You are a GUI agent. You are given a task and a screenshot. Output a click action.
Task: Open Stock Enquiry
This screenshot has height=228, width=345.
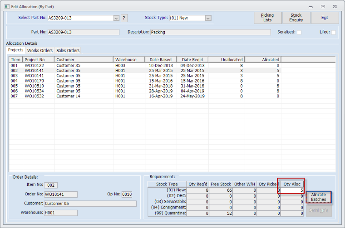click(x=296, y=18)
